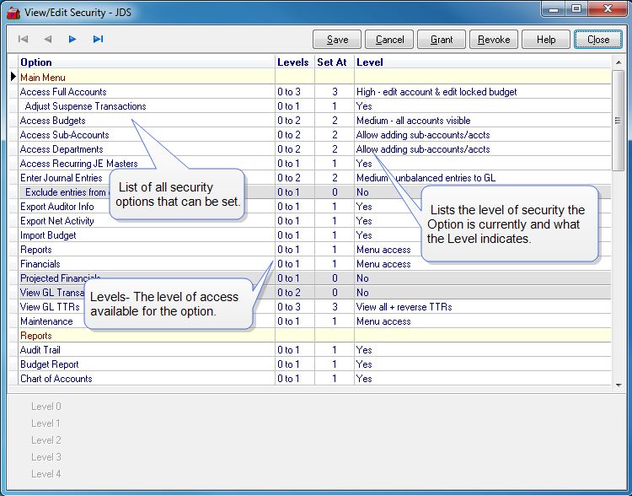This screenshot has width=632, height=496.
Task: Click the application icon in title bar
Action: (x=13, y=11)
